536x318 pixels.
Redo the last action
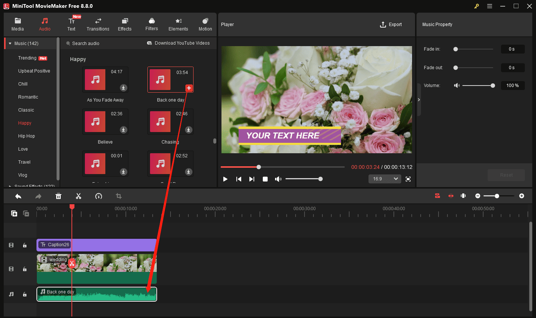(38, 196)
